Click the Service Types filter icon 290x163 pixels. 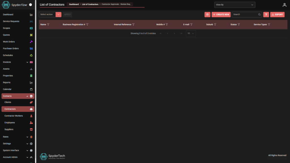269,25
